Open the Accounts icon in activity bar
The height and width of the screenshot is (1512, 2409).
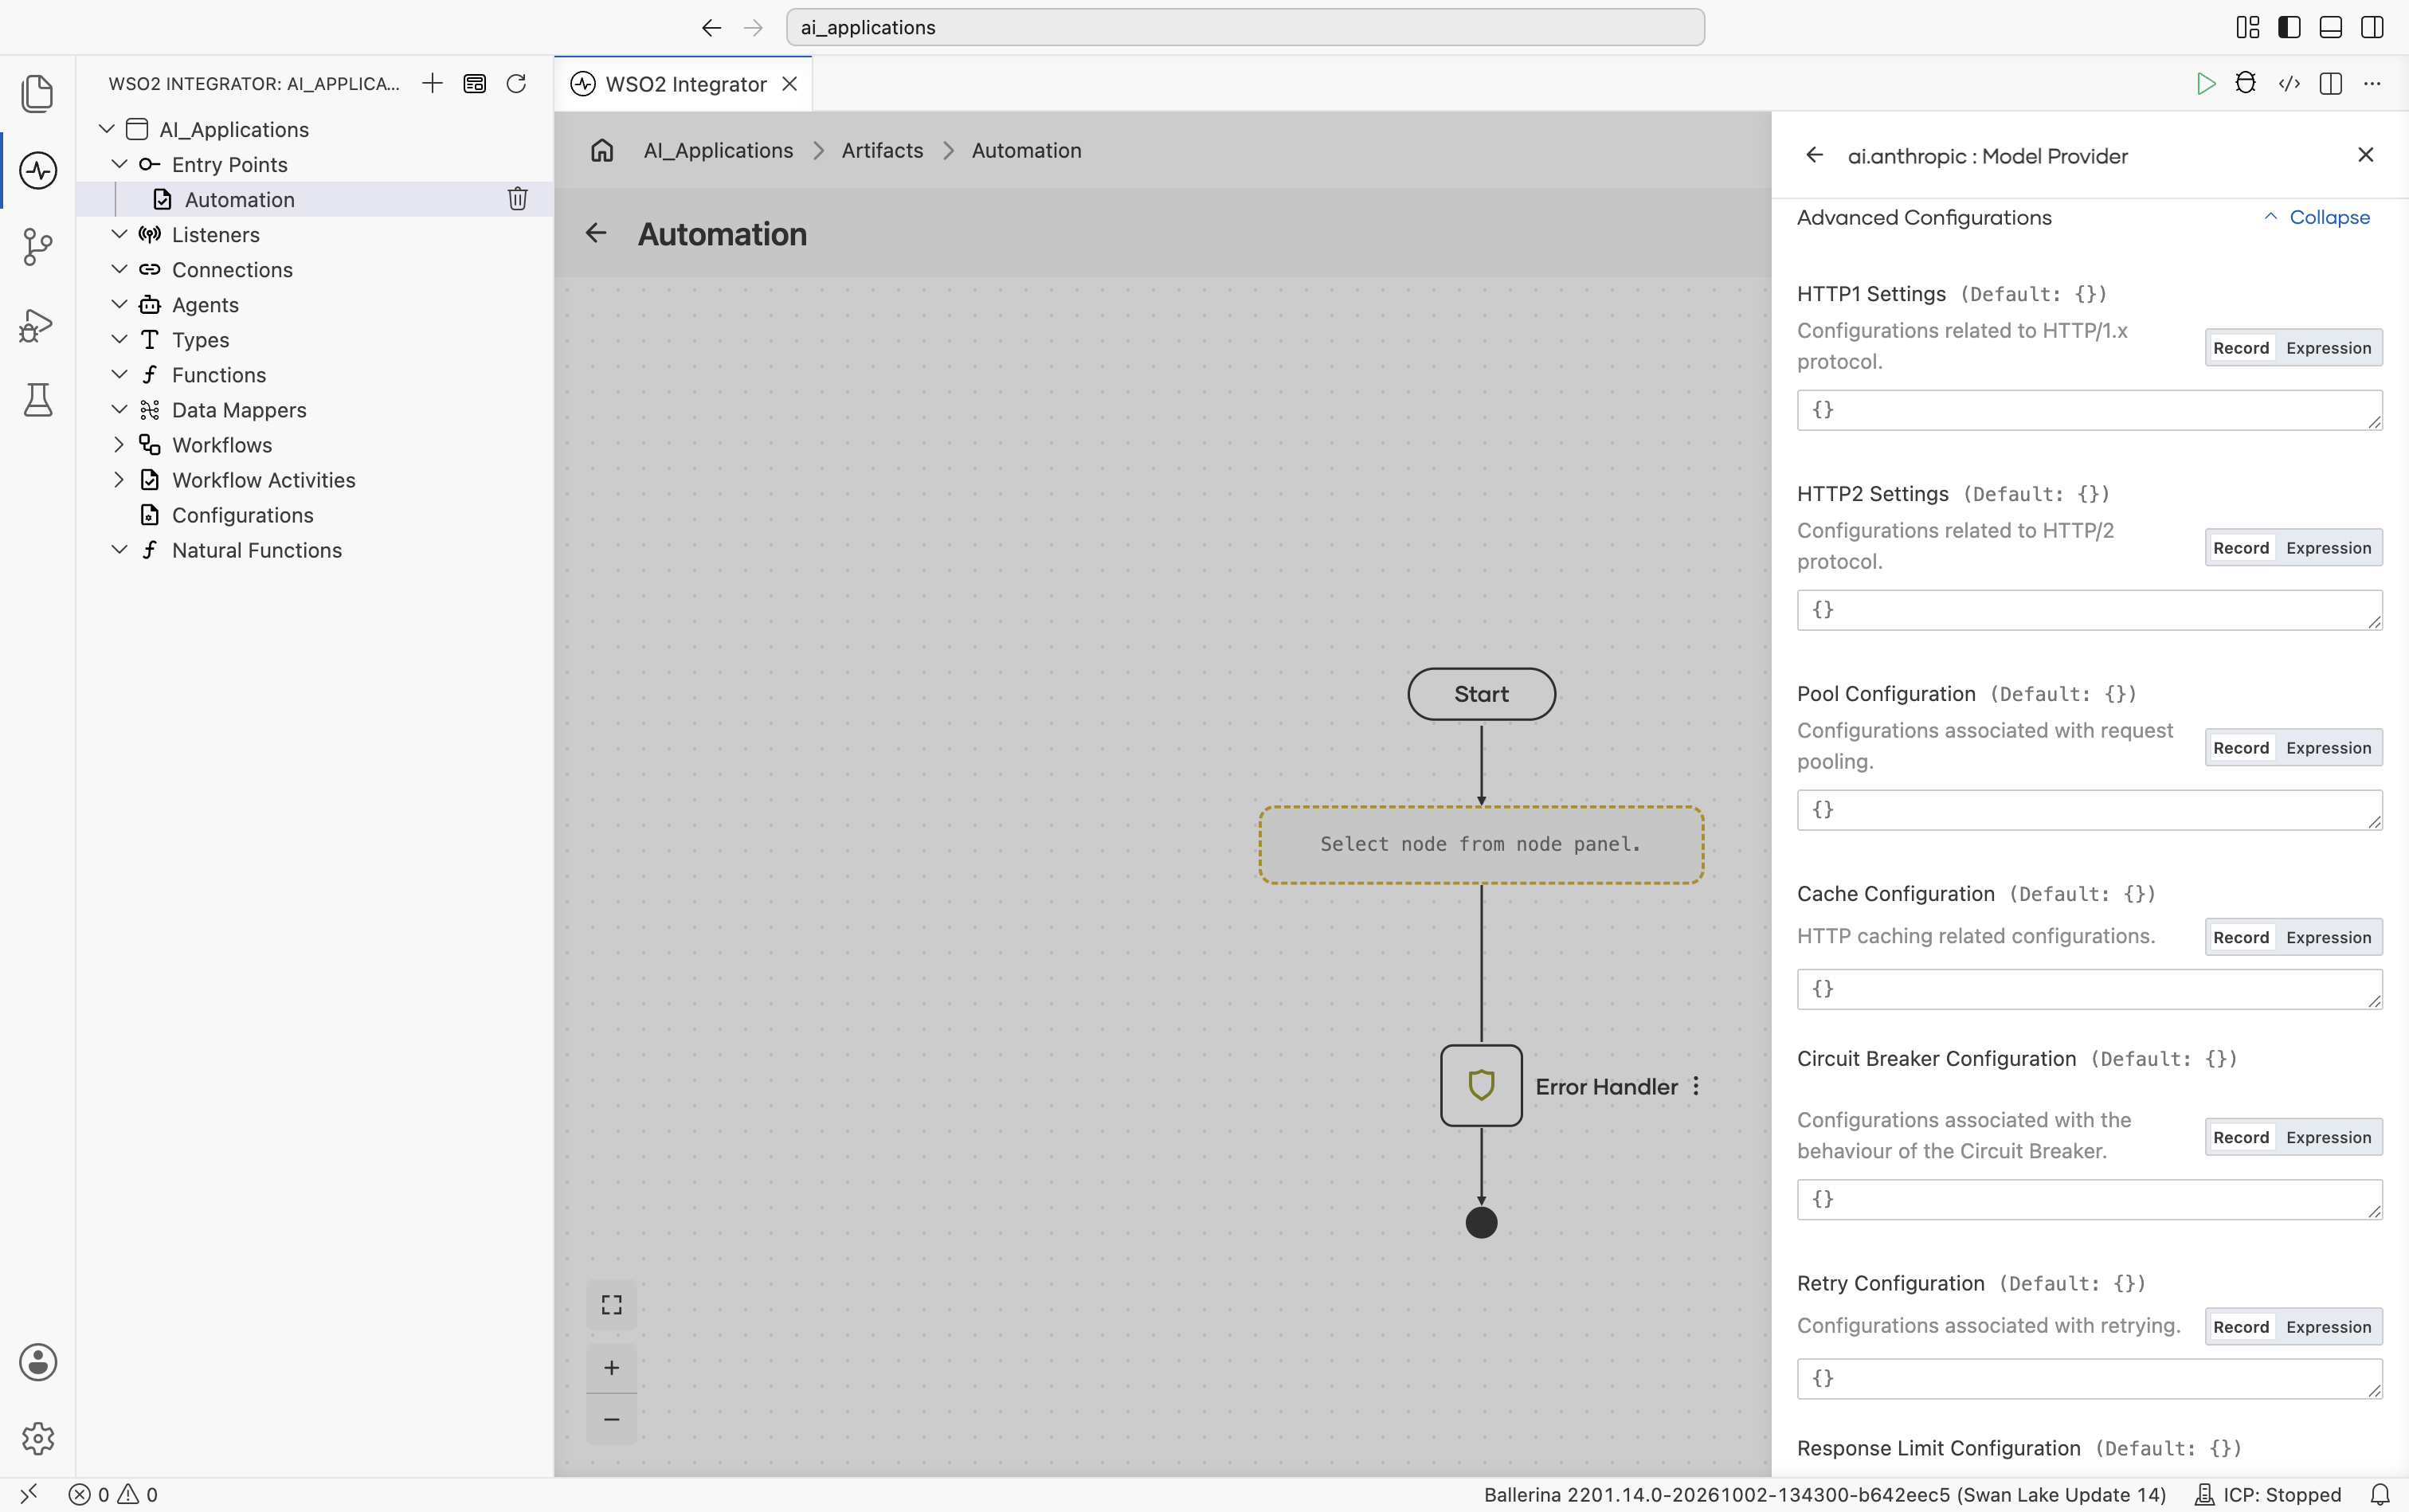click(38, 1362)
